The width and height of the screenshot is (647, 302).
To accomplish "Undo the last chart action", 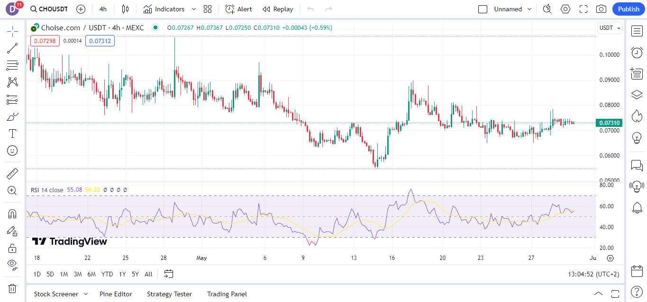I will 310,9.
